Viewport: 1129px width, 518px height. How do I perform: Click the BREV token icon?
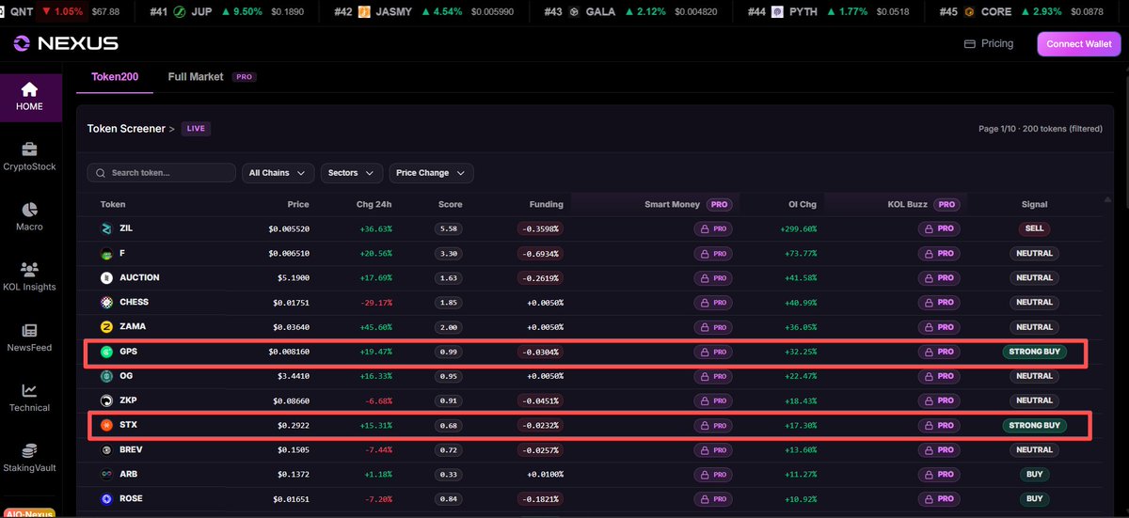click(106, 450)
